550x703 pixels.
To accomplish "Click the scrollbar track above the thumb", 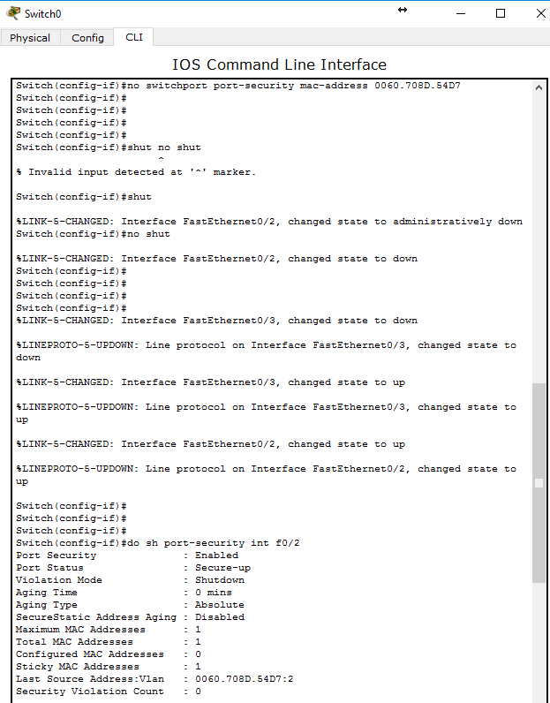I will coord(539,238).
